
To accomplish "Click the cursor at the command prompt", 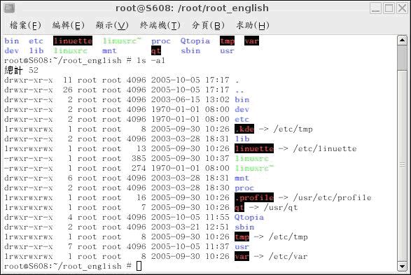I will [x=139, y=266].
